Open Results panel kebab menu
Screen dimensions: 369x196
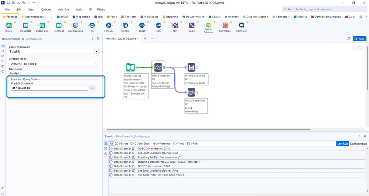(x=359, y=136)
